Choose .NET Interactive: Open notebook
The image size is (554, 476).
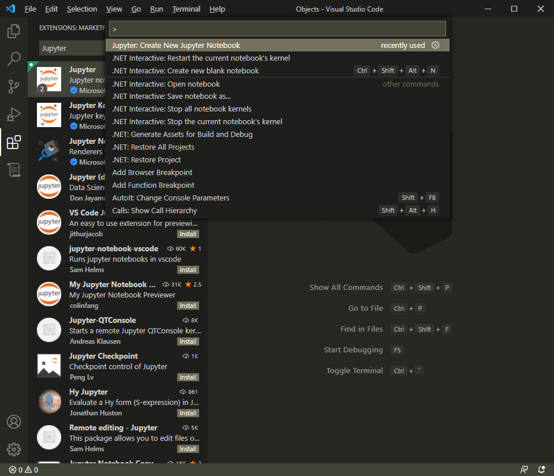coord(278,84)
